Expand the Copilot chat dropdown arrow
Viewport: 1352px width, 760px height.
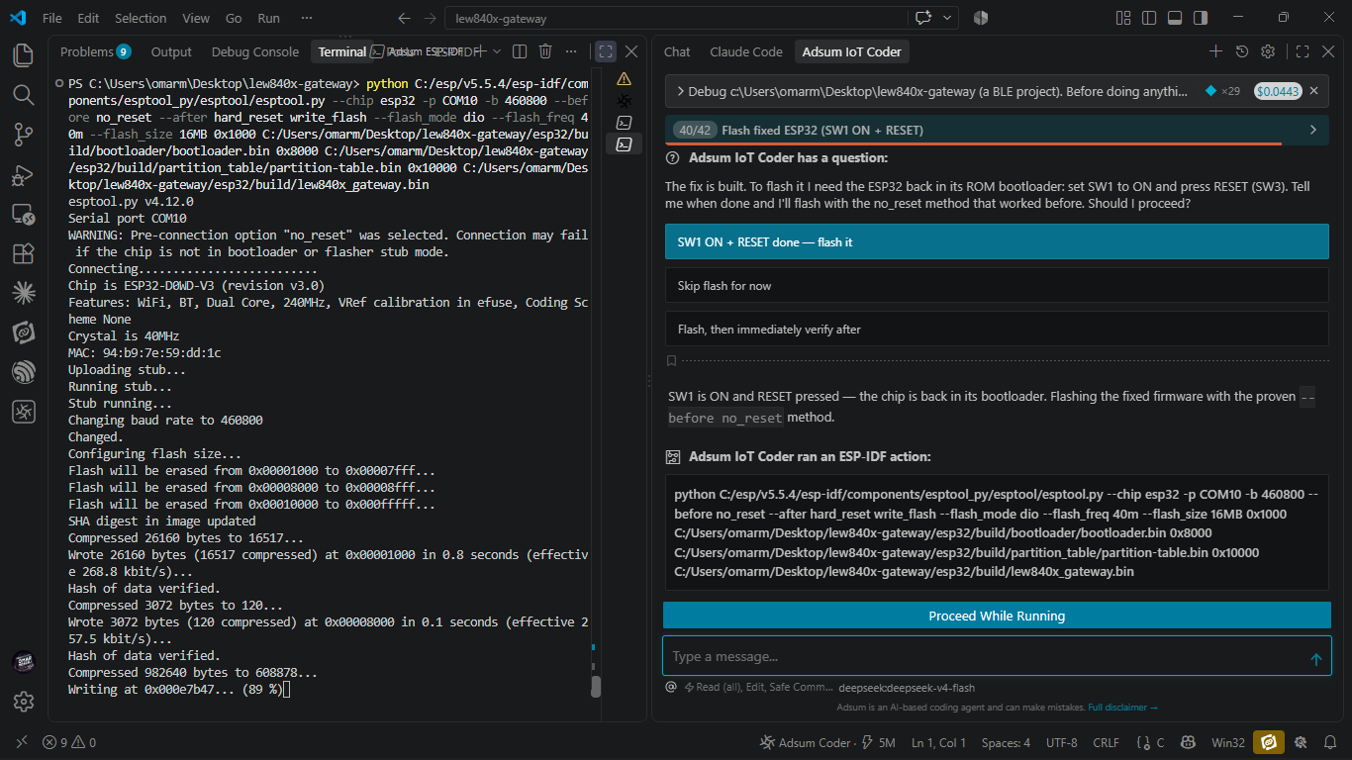(947, 18)
